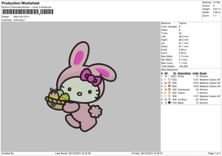Image resolution: width=222 pixels, height=156 pixels.
Task: Select the Height value '4.81 in'
Action: point(216,9)
